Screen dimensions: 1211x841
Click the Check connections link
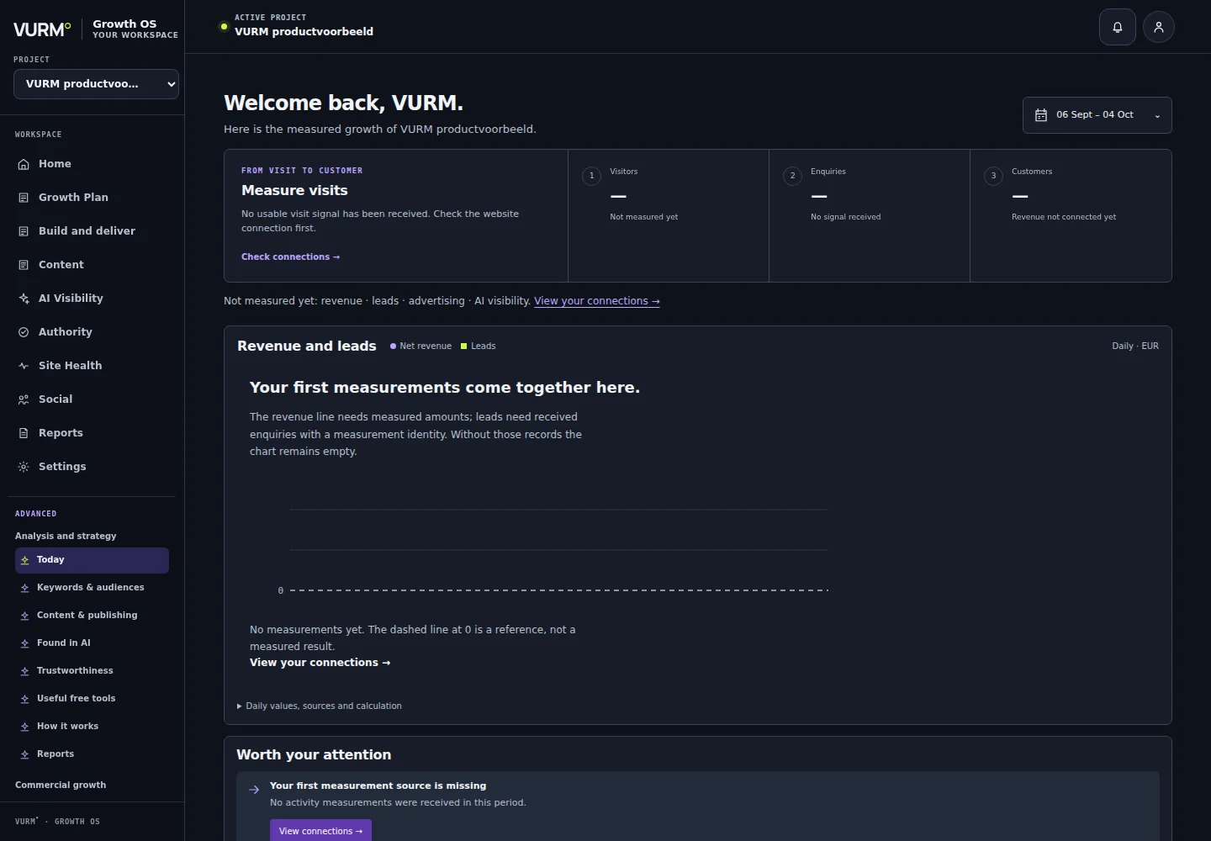click(290, 257)
